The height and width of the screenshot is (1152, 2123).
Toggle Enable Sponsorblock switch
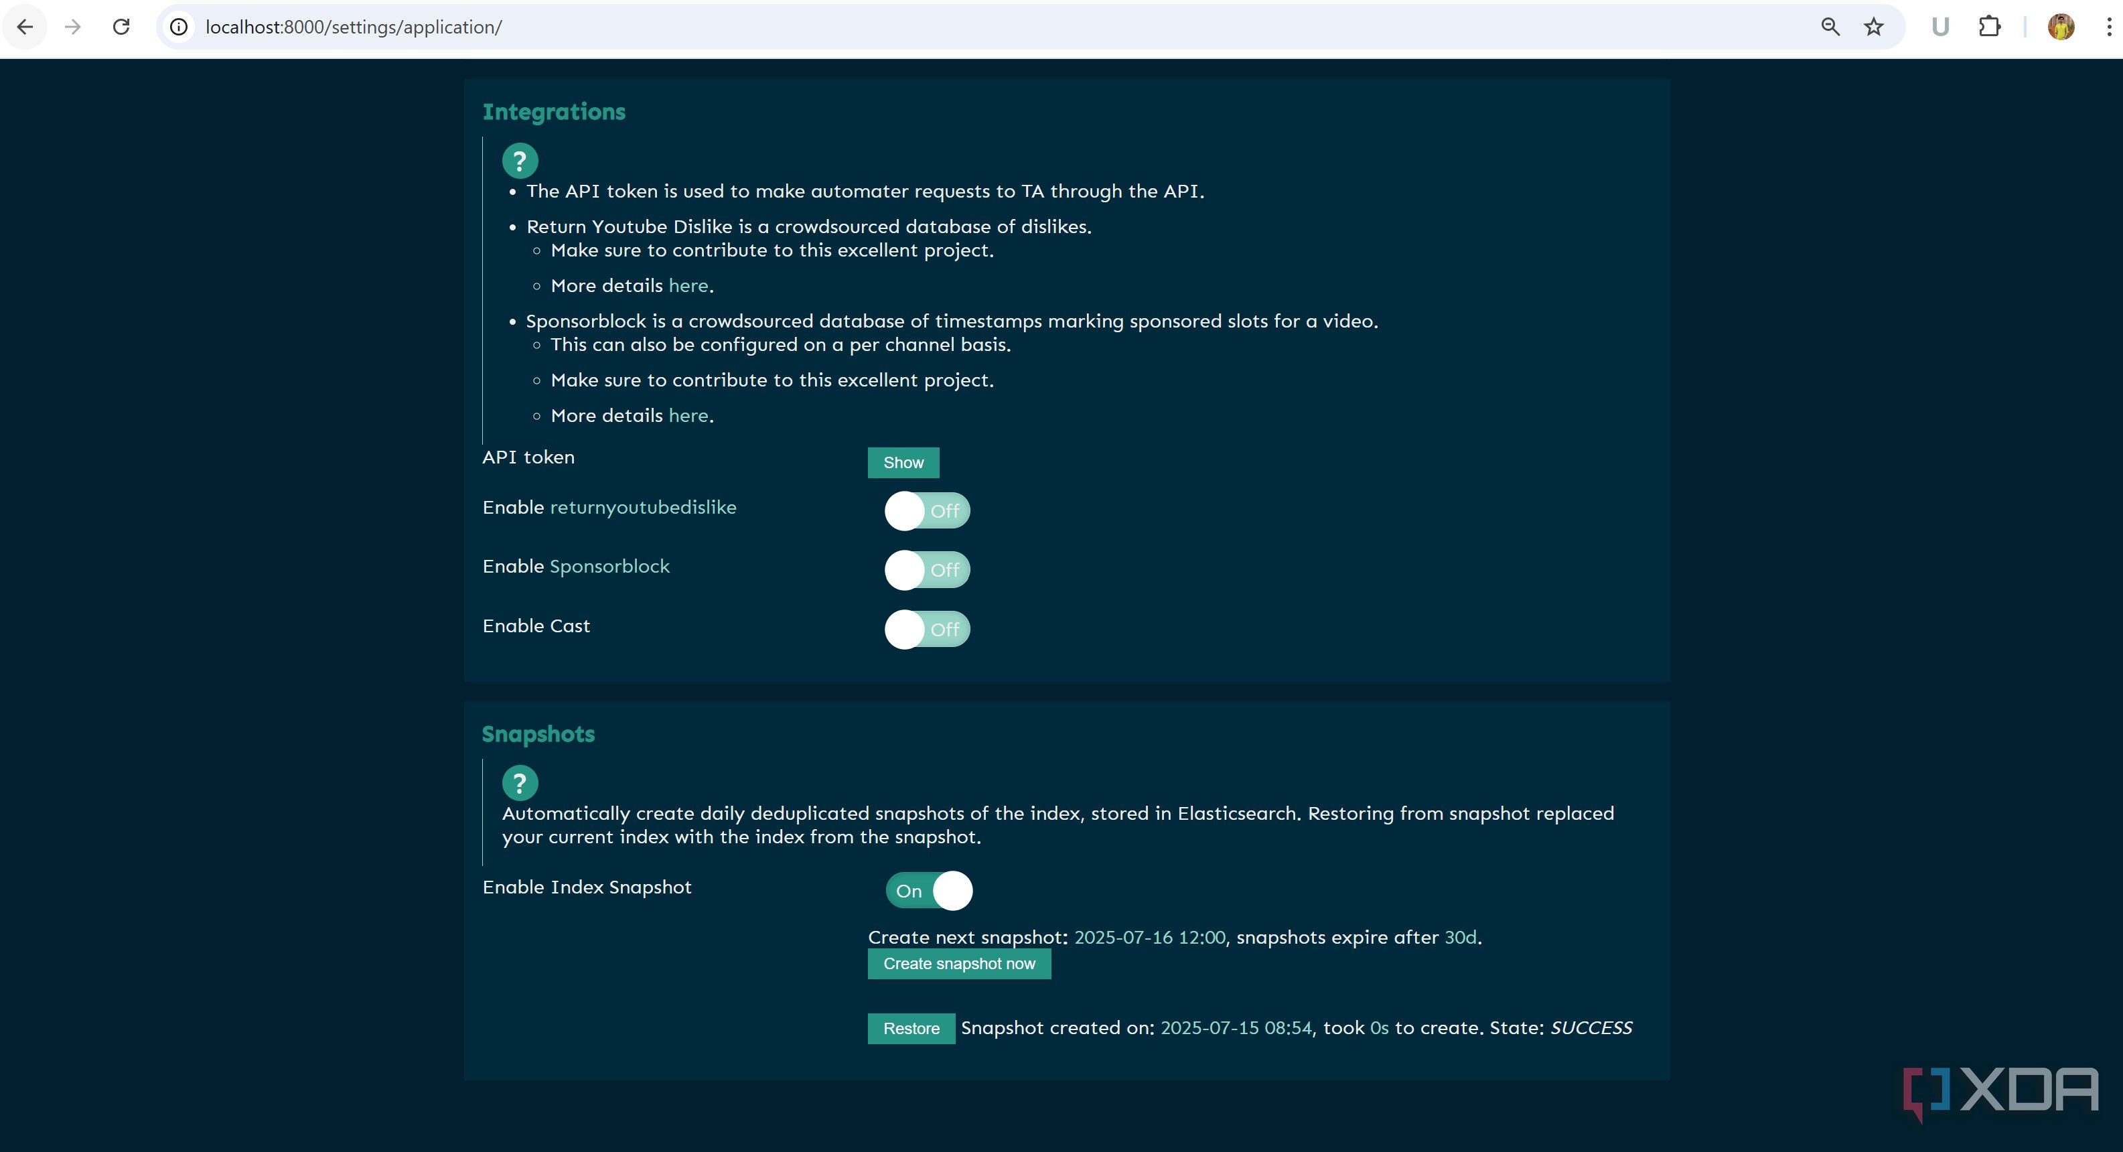(927, 570)
